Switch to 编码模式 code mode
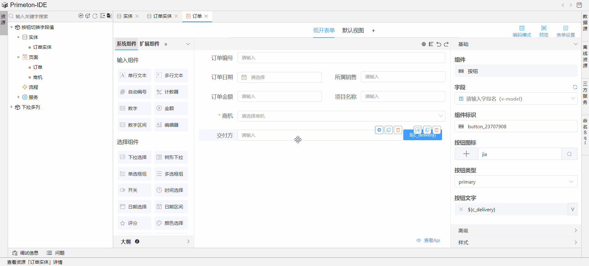 (x=522, y=31)
